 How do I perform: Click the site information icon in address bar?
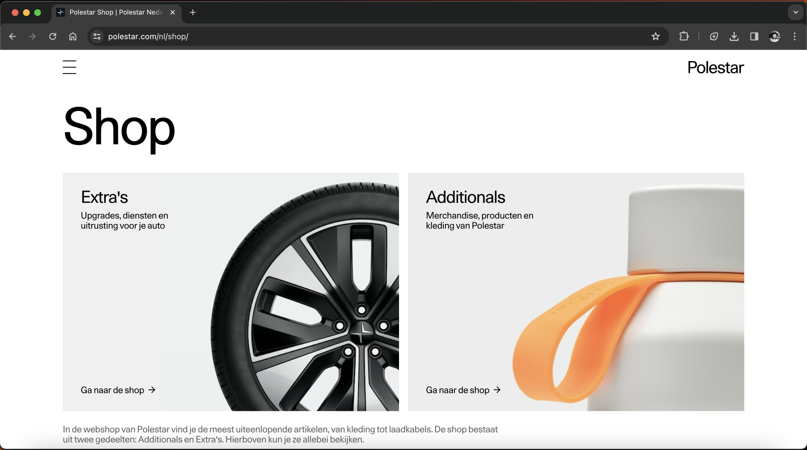[x=96, y=36]
